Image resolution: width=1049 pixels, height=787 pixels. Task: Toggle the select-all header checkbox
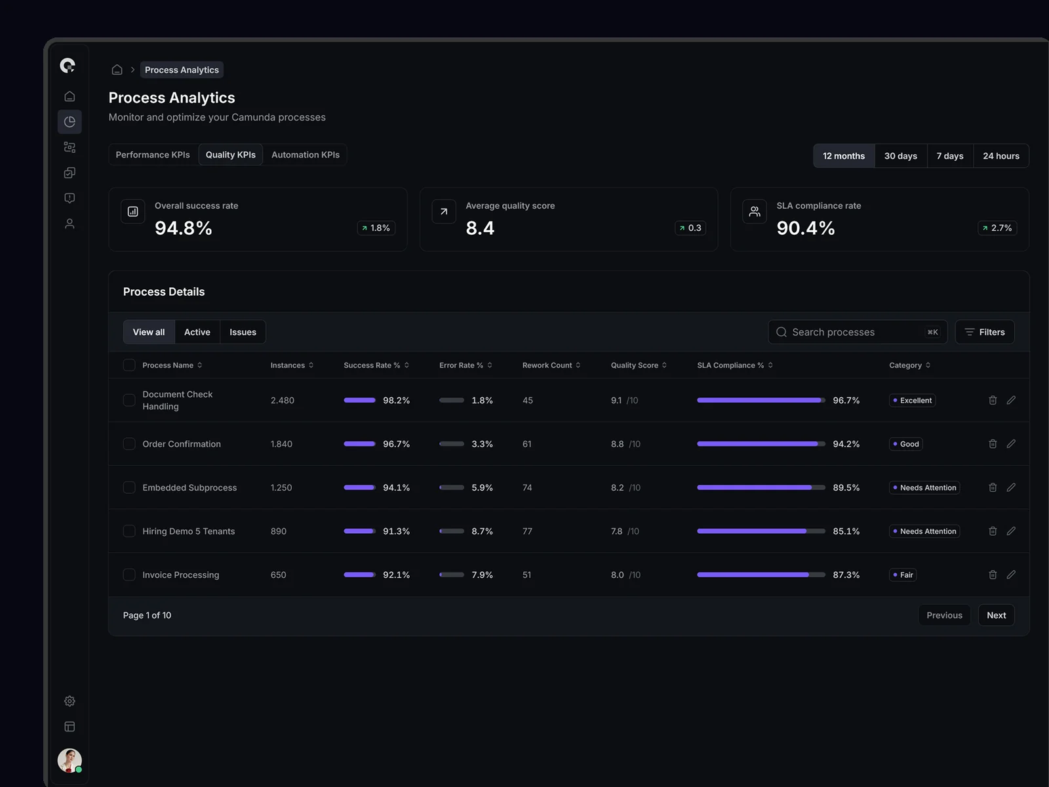(x=129, y=365)
